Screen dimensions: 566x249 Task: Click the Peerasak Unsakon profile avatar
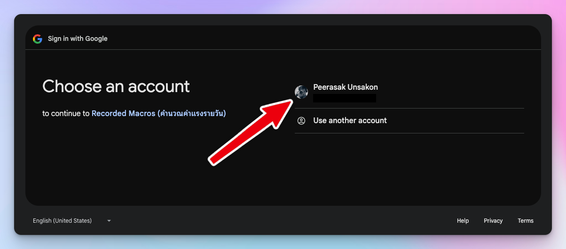coord(301,92)
